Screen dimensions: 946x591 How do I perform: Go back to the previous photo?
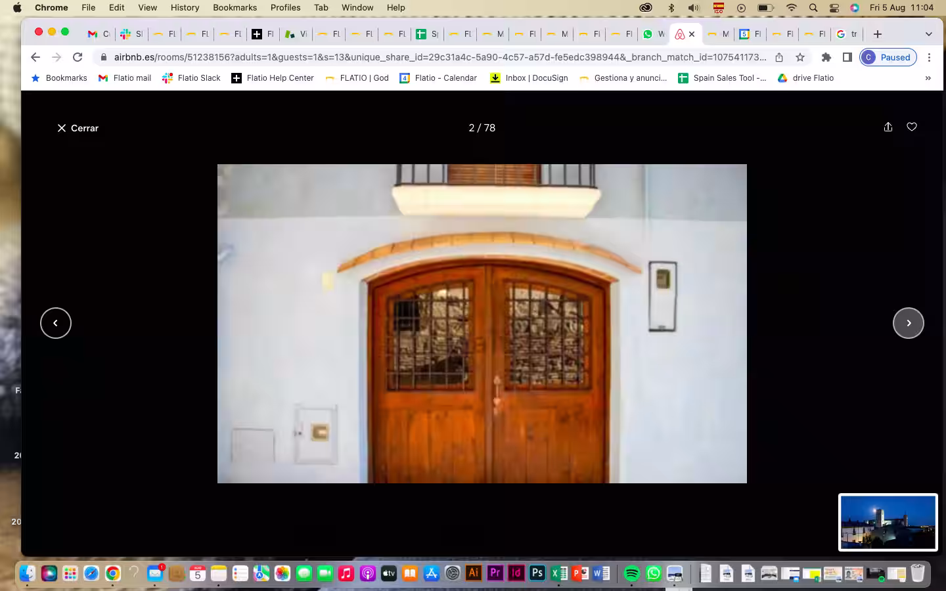56,323
